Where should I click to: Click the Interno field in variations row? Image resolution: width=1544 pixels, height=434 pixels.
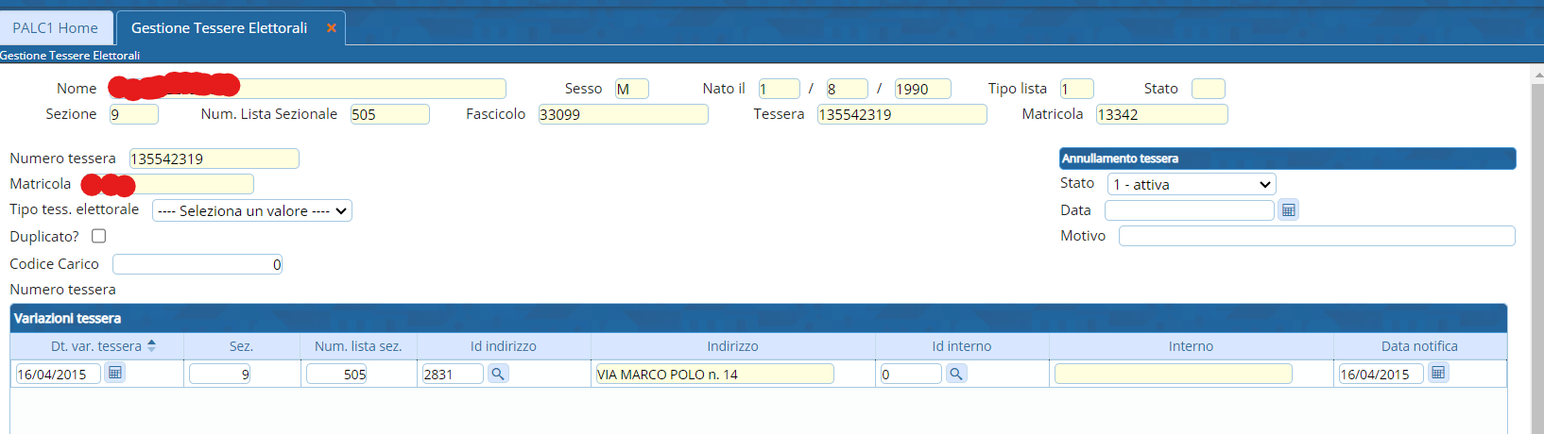(1173, 375)
